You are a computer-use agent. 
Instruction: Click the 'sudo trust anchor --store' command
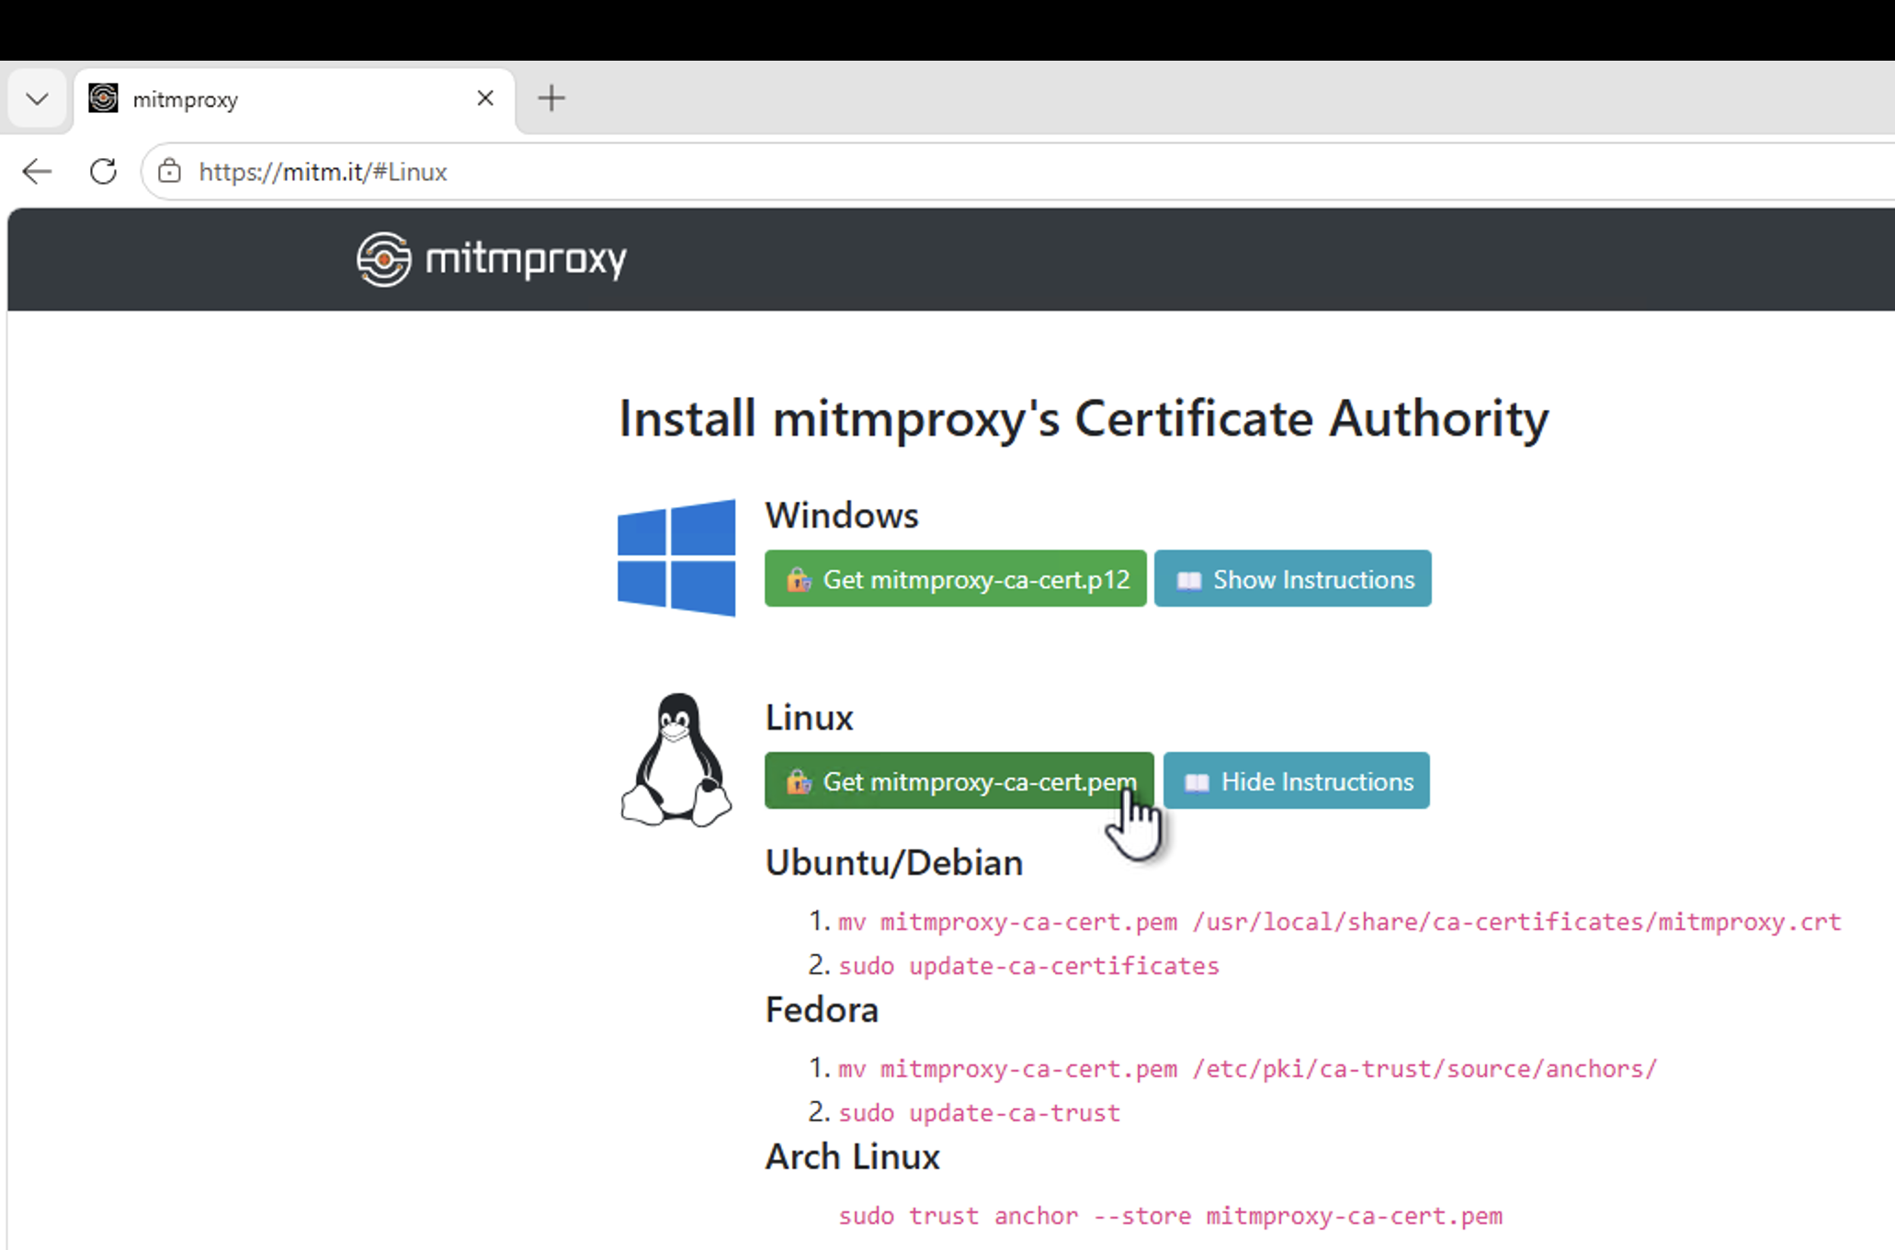coord(1171,1216)
